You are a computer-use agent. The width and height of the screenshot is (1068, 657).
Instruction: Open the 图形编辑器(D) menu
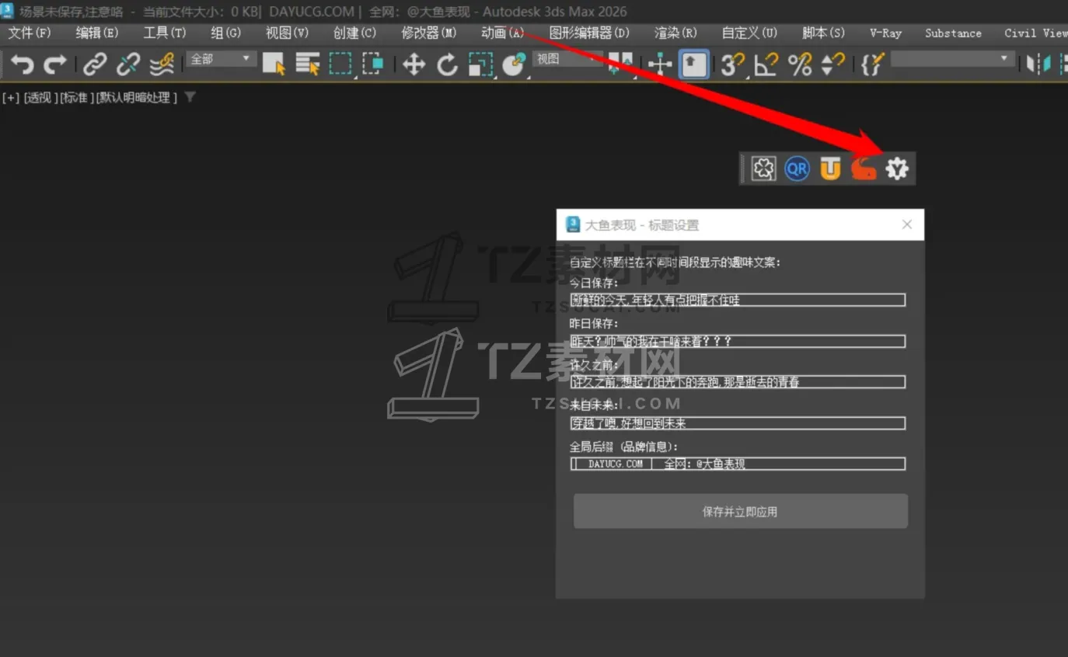(x=589, y=33)
